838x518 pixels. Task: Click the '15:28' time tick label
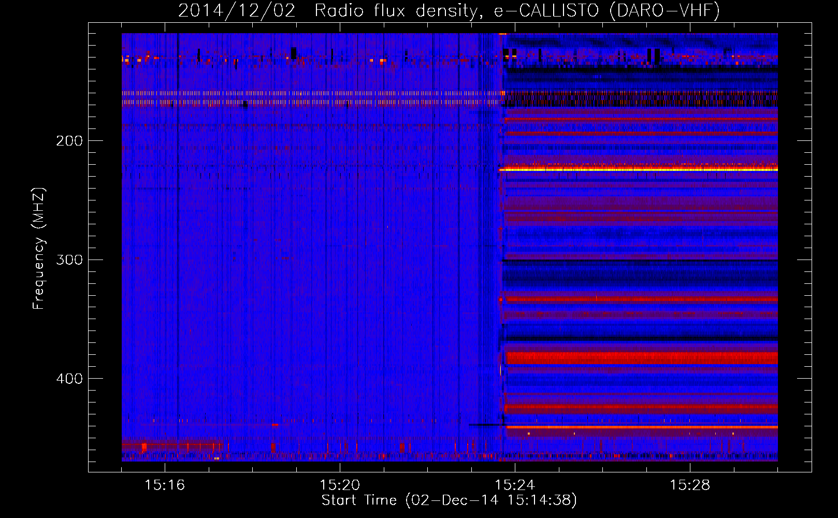click(x=690, y=485)
